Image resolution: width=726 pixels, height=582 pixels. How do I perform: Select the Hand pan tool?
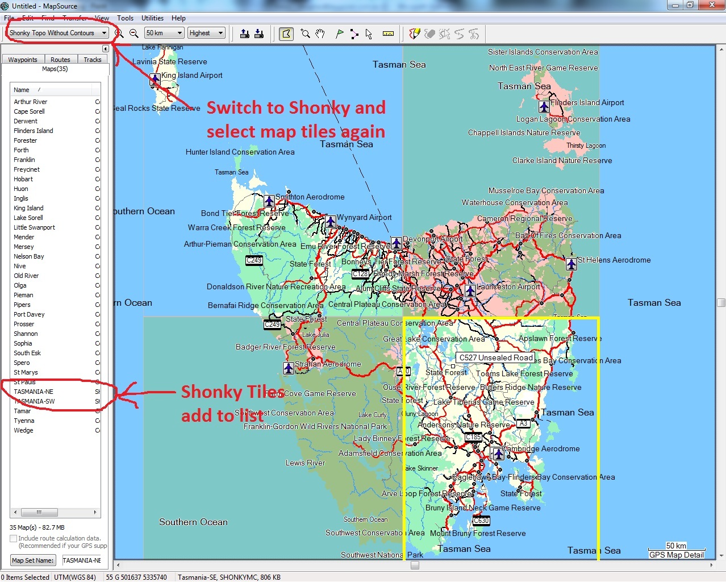(320, 34)
